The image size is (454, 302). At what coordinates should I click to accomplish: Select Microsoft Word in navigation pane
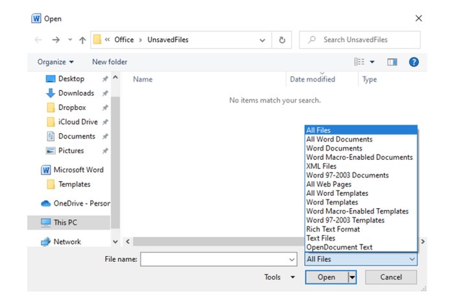click(x=78, y=170)
